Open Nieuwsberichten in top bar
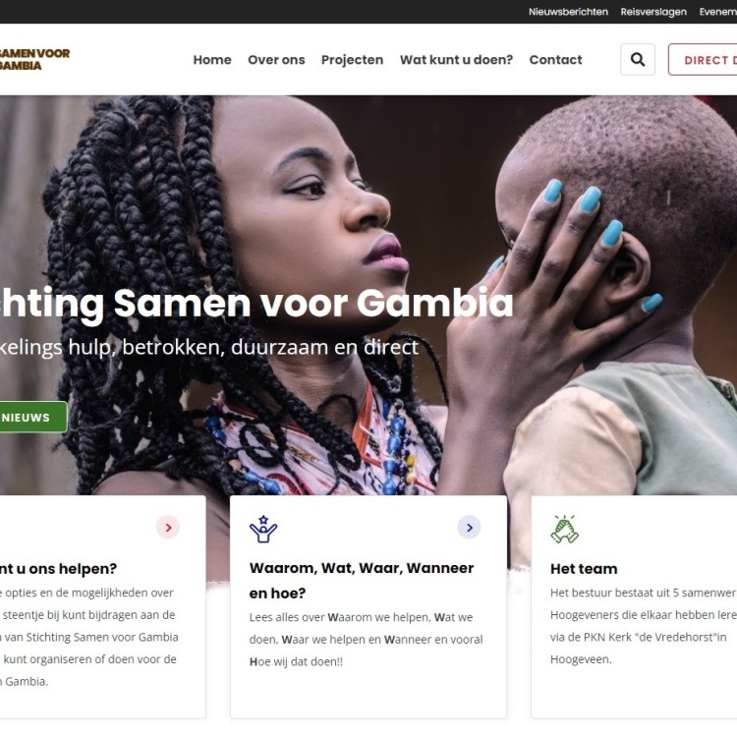737x737 pixels. click(x=568, y=12)
